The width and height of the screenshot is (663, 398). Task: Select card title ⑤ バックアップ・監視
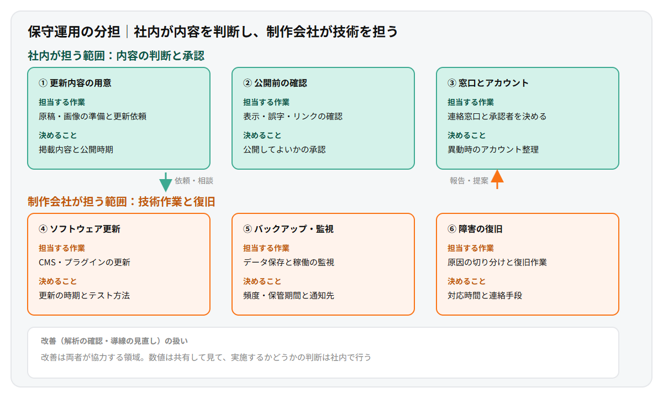click(288, 229)
